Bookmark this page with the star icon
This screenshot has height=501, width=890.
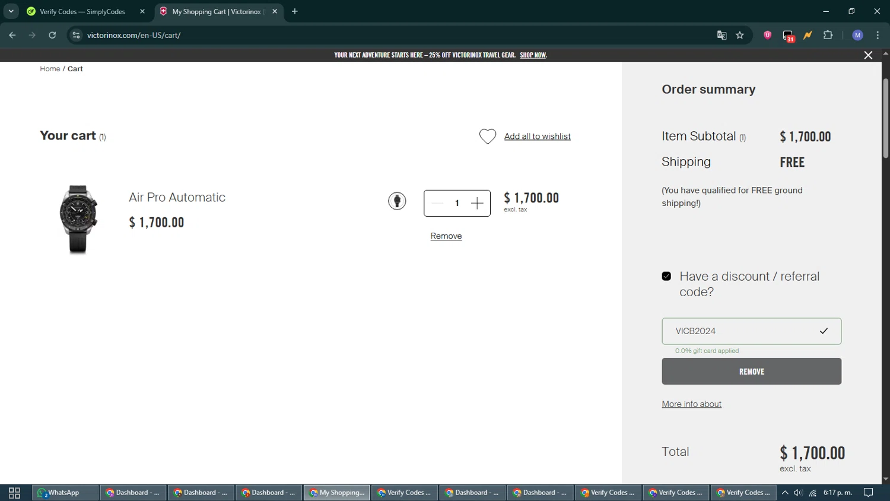(x=740, y=35)
